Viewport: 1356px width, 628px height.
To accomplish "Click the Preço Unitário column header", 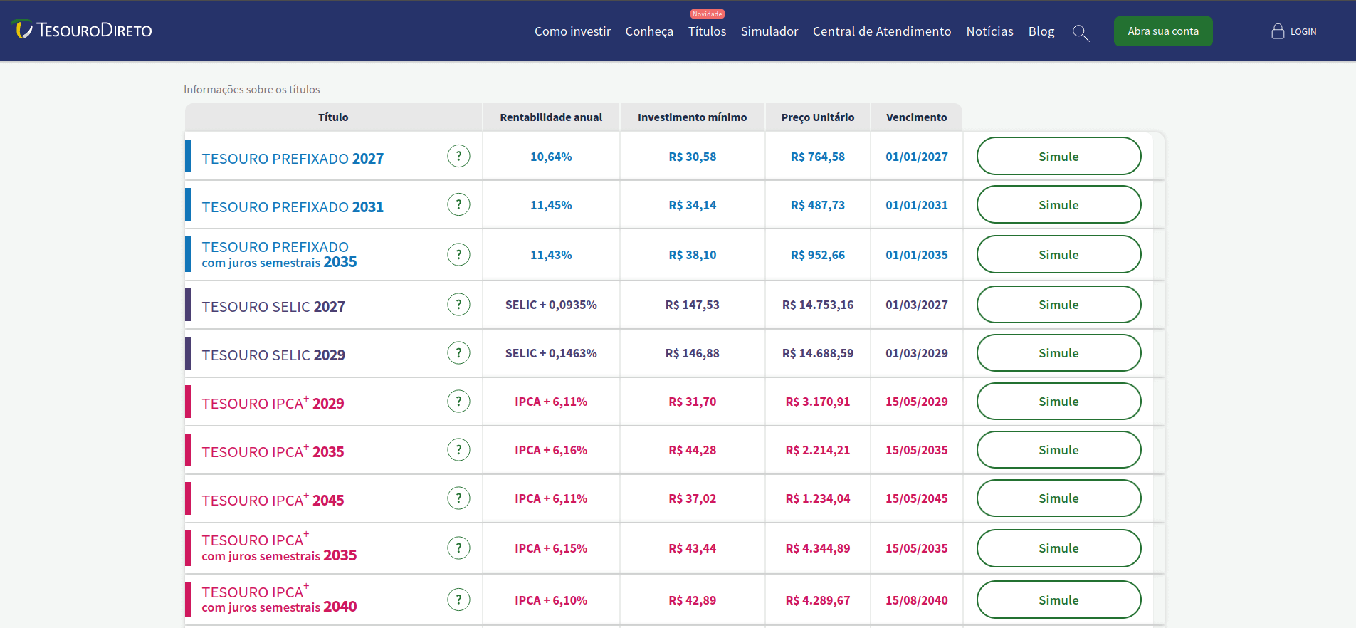I will pos(818,117).
